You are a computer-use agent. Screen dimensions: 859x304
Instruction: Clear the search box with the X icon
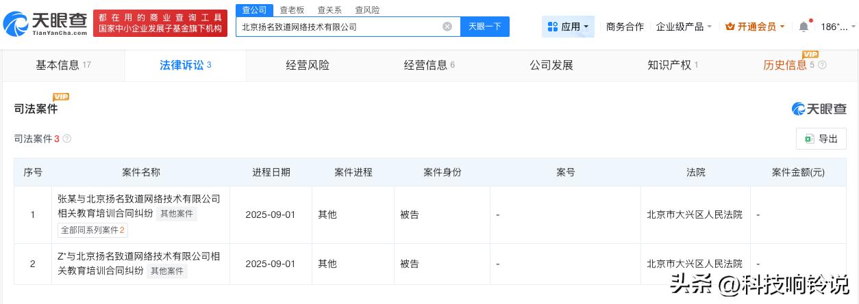[447, 27]
